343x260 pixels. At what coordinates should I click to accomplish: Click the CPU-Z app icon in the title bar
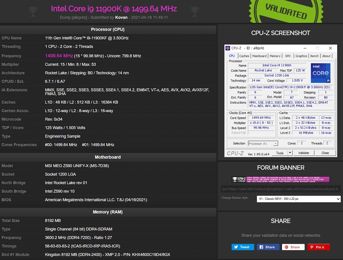point(228,48)
